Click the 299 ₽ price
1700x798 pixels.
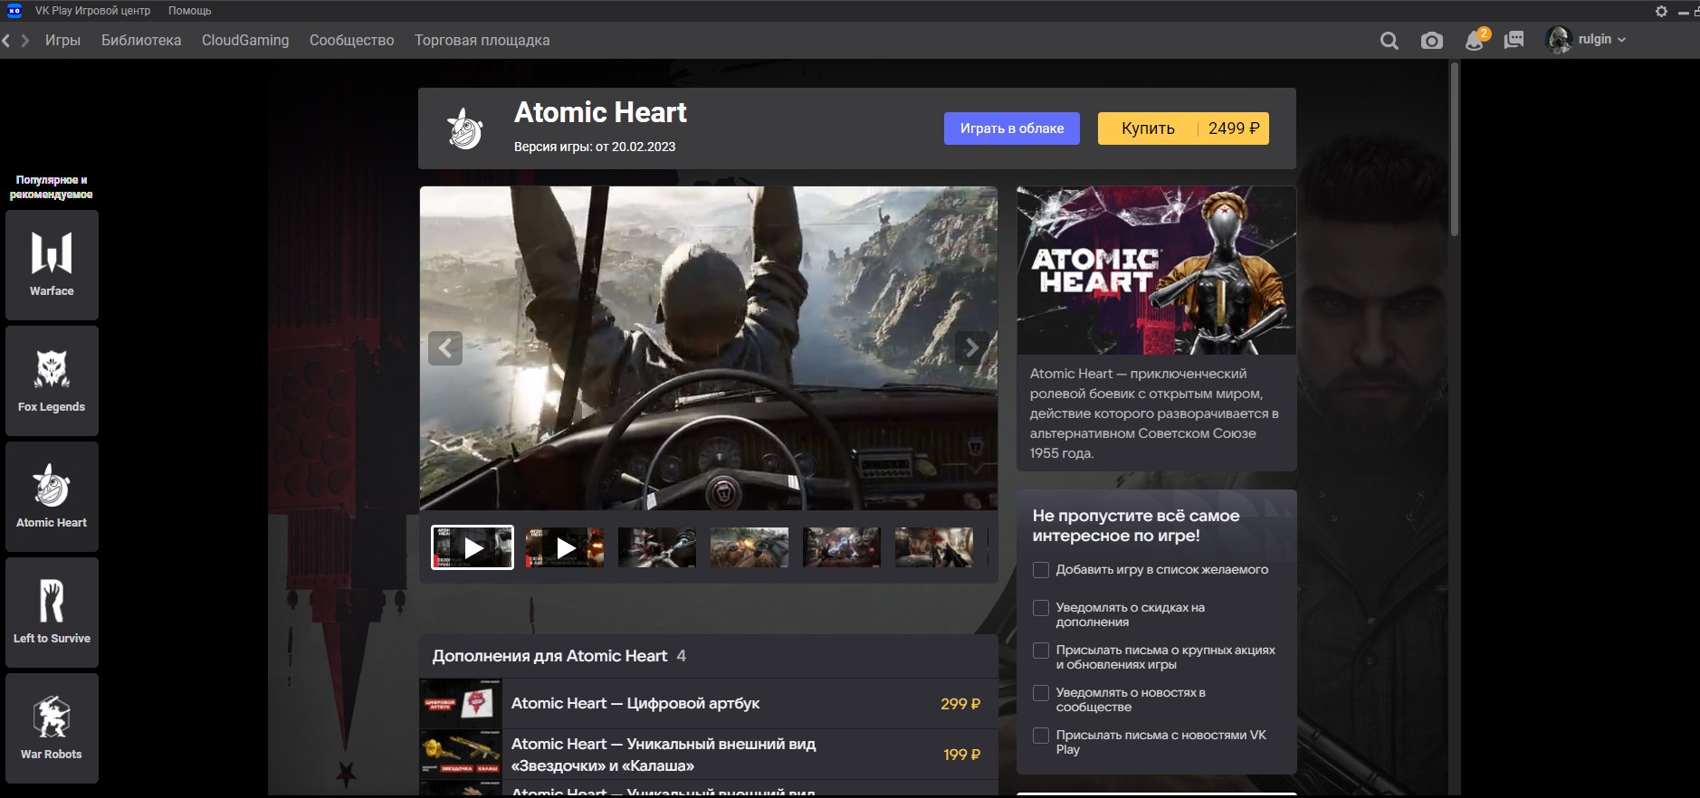[x=960, y=704]
